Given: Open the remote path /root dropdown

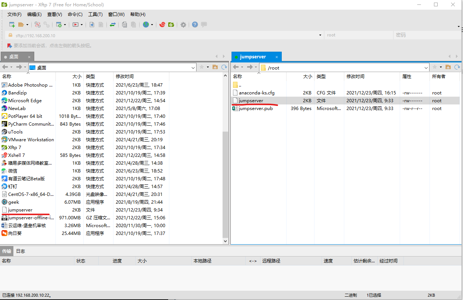Looking at the screenshot, I should [x=426, y=68].
